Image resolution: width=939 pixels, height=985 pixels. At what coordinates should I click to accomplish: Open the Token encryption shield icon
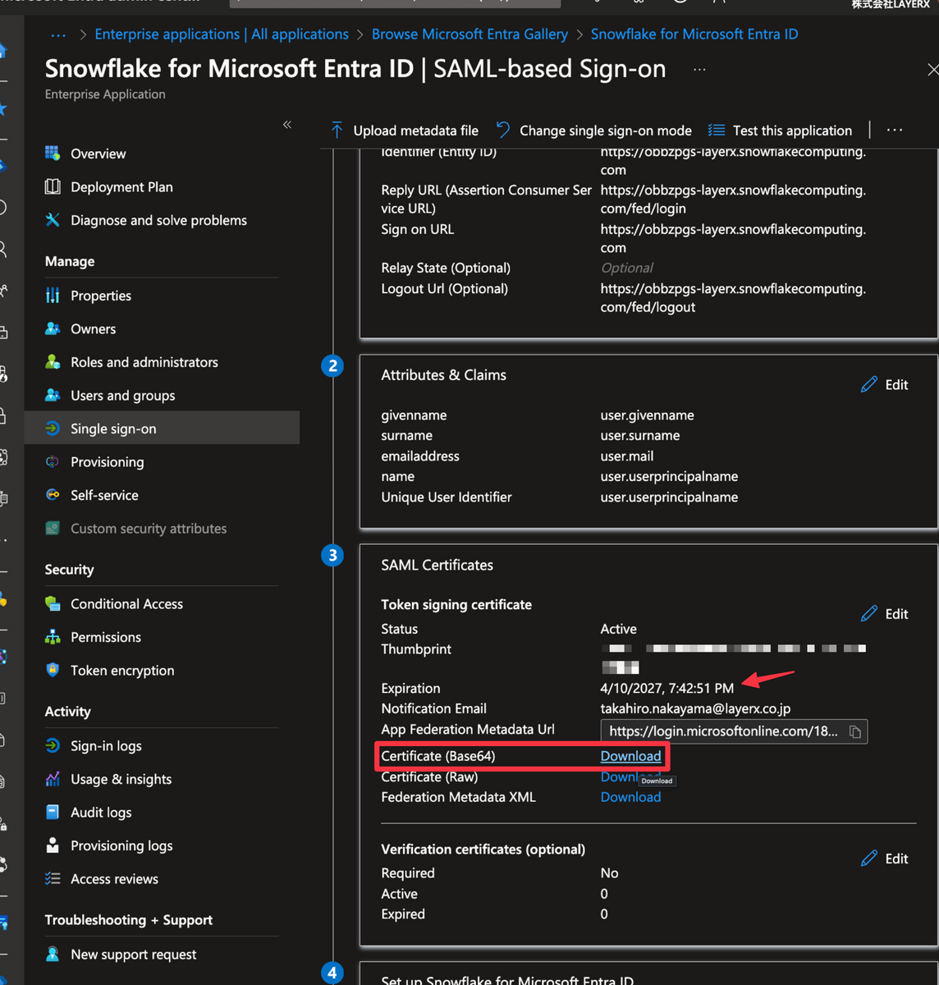(x=53, y=670)
